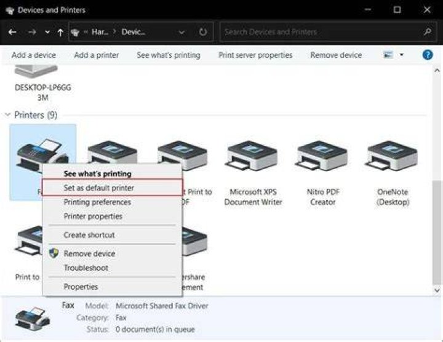
Task: Click Add a device
Action: coord(34,55)
